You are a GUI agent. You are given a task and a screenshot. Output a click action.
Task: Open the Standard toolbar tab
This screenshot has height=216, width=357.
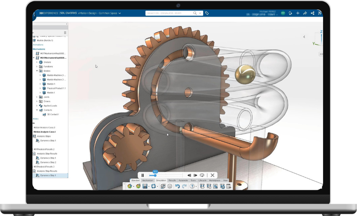tap(136, 180)
